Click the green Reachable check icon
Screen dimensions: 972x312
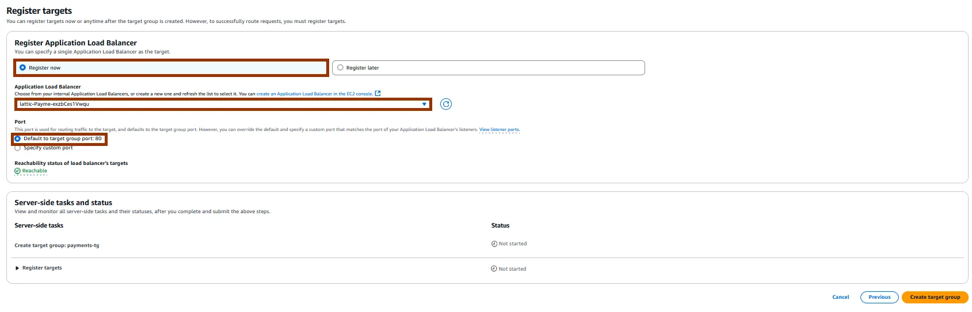tap(17, 171)
